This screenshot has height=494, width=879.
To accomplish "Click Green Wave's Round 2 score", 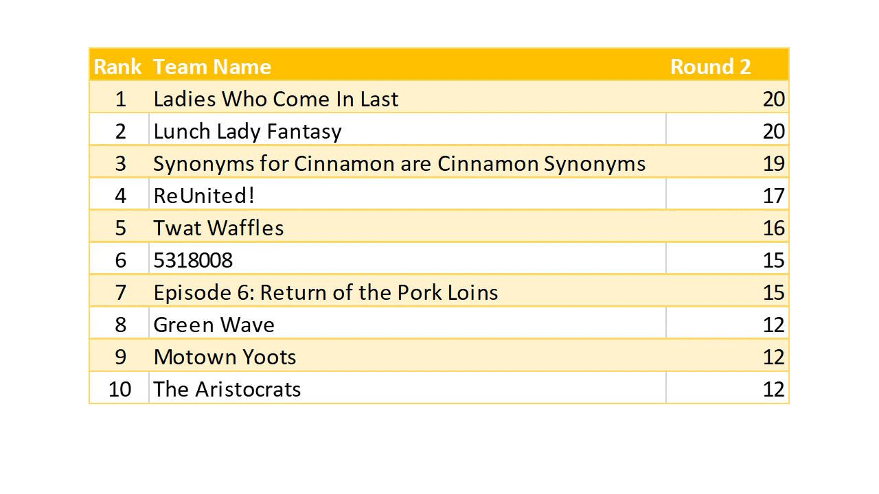I will [x=773, y=325].
